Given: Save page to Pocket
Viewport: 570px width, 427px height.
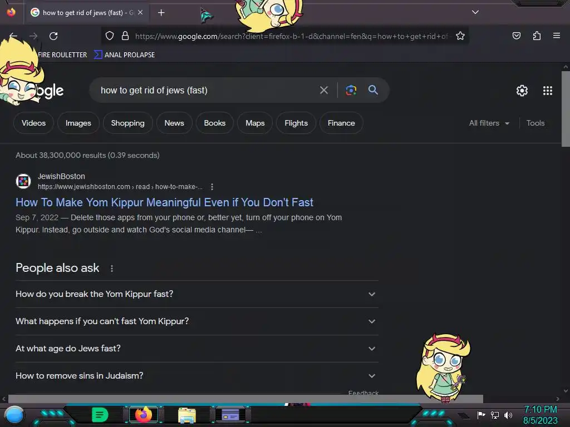Looking at the screenshot, I should coord(516,36).
